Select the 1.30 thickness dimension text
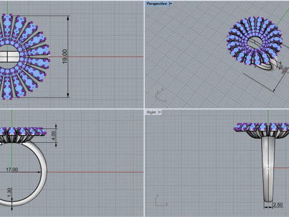Screen dimensions: 289x217 [x=9, y=192]
